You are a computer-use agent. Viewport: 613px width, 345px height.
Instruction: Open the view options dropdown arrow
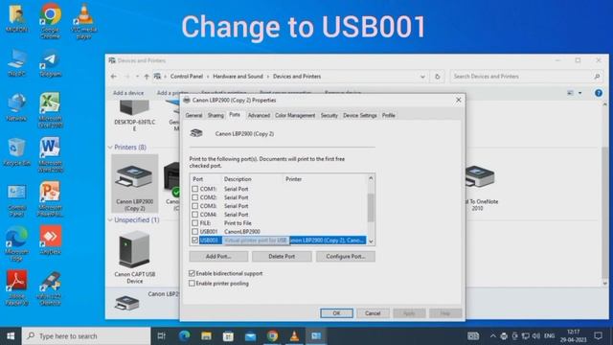point(579,93)
